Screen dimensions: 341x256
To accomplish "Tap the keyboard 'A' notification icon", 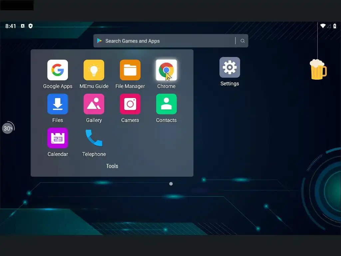I will tap(23, 26).
